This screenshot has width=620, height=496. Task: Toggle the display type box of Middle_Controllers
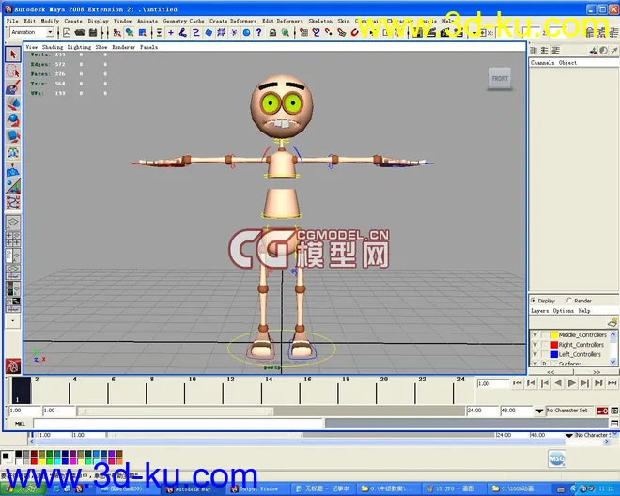(x=545, y=335)
